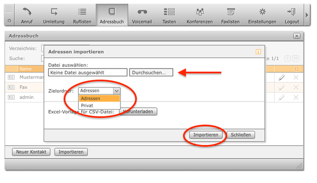Click the striped handle at toolbar left

[x=9, y=9]
